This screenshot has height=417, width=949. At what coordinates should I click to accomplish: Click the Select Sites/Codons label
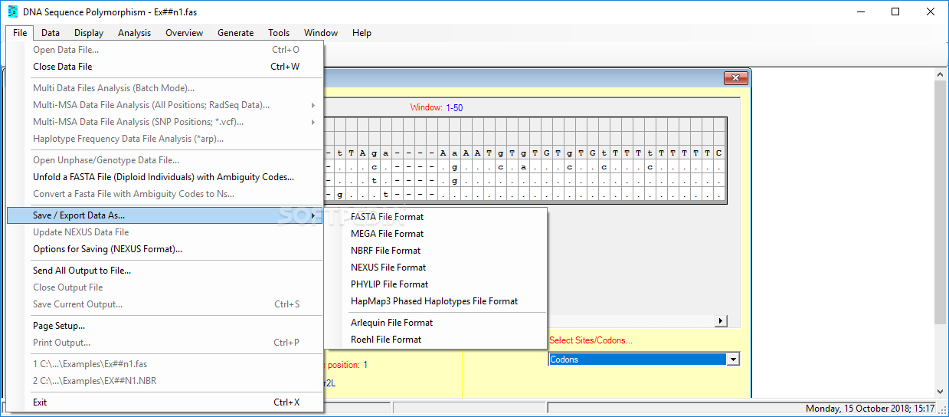(x=591, y=340)
